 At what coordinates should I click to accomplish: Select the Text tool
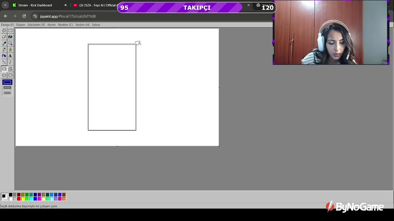10,56
